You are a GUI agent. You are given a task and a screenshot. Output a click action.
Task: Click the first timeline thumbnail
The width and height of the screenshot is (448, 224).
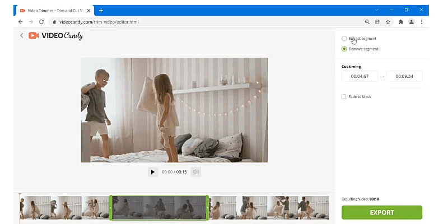coord(35,208)
